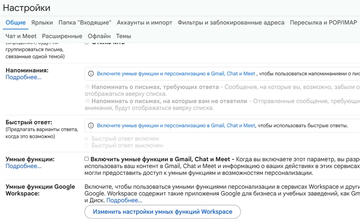The height and width of the screenshot is (223, 360).
Task: Click the info icon in the Напоминания notice
Action: click(x=91, y=74)
